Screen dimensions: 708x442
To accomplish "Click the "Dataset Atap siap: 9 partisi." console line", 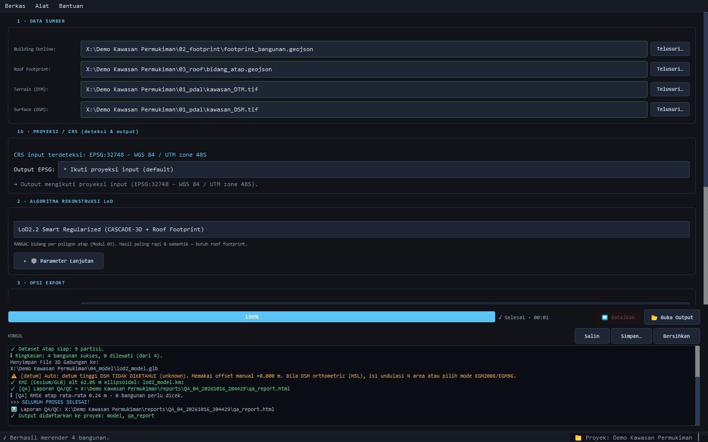I will 58,349.
